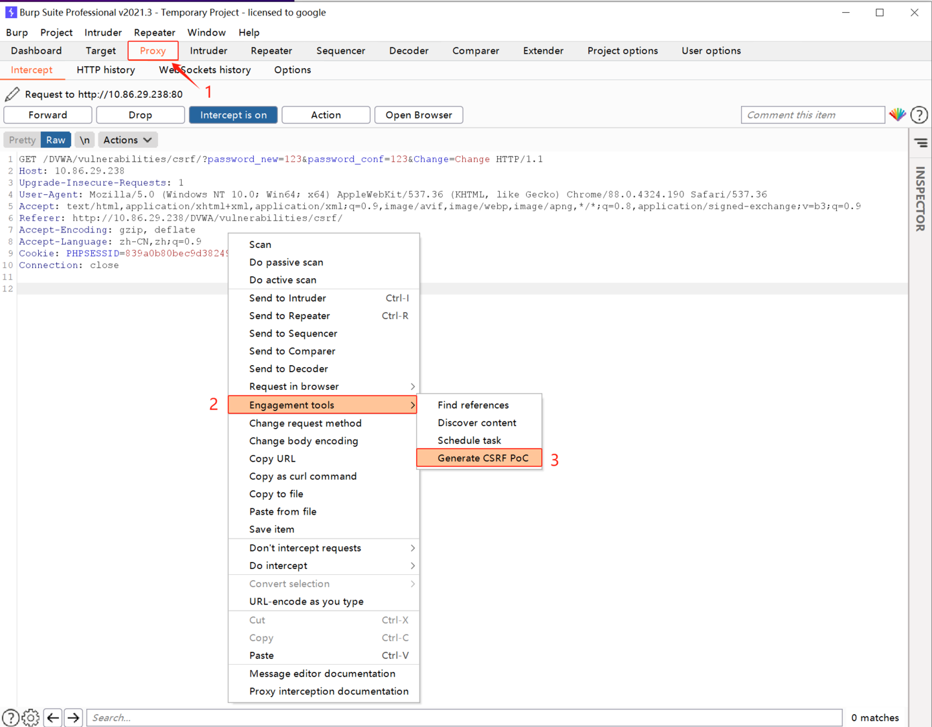932x727 pixels.
Task: Open search settings gear icon
Action: pyautogui.click(x=30, y=717)
